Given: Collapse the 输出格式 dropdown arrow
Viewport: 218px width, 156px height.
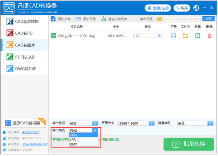Looking at the screenshot, I should tap(95, 130).
